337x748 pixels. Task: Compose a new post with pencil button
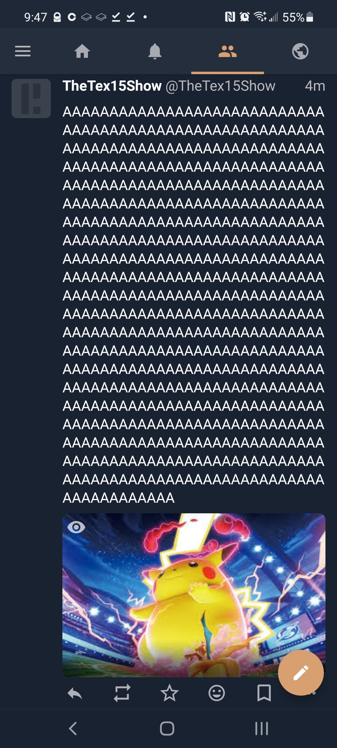[x=301, y=673]
